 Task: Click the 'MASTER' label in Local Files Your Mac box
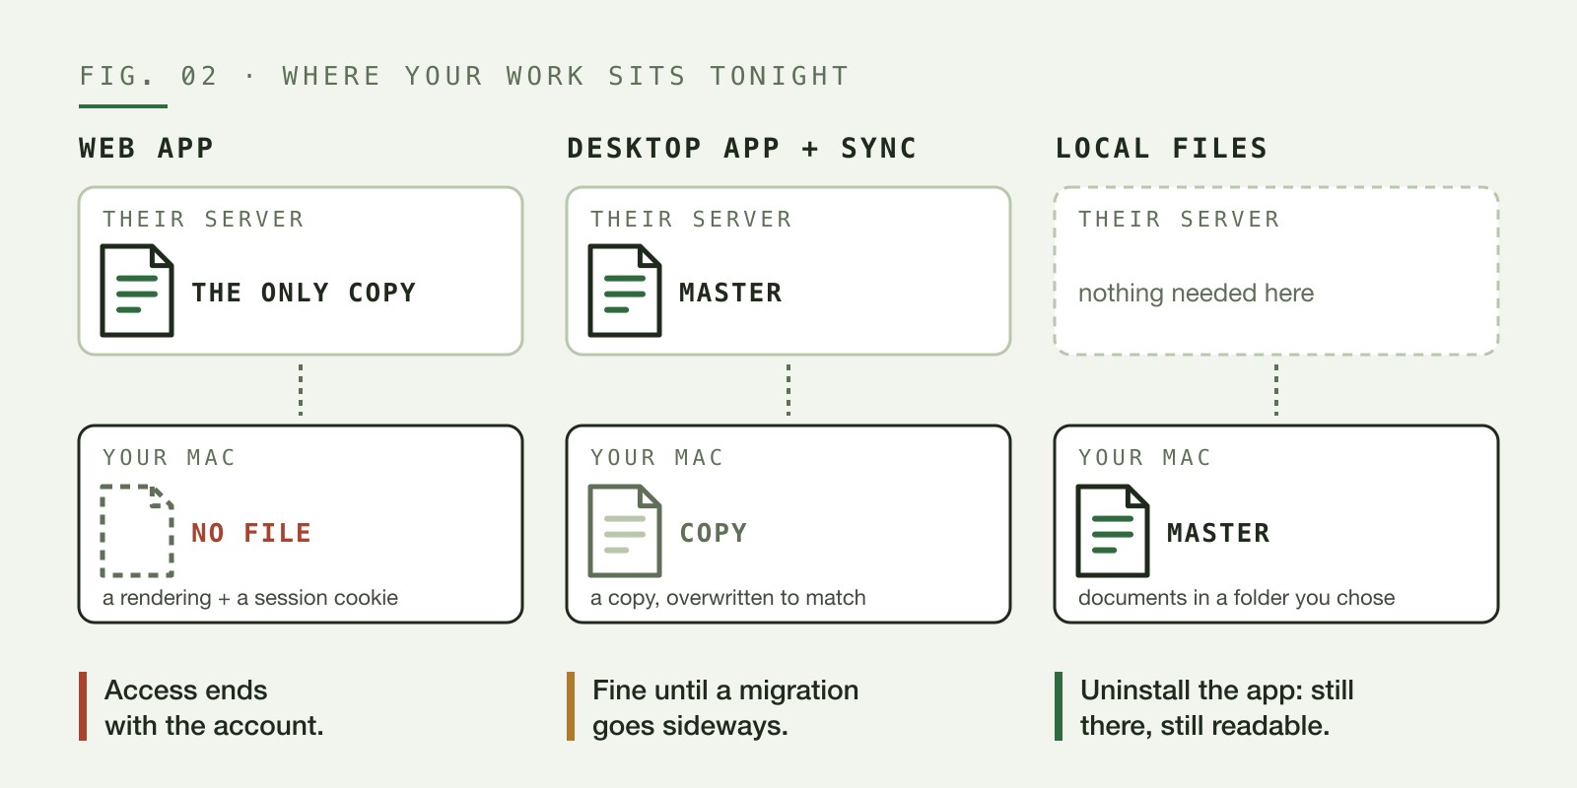(1218, 533)
